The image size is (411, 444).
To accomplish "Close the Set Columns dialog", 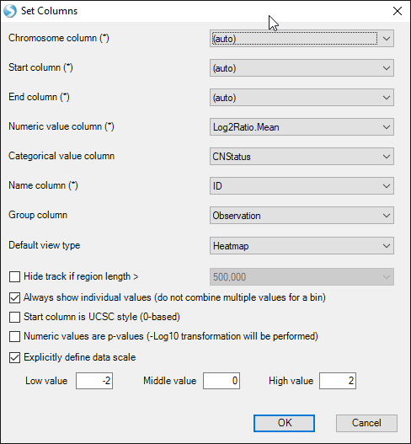I will click(x=398, y=11).
